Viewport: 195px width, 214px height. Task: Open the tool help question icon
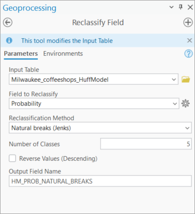pyautogui.click(x=188, y=54)
